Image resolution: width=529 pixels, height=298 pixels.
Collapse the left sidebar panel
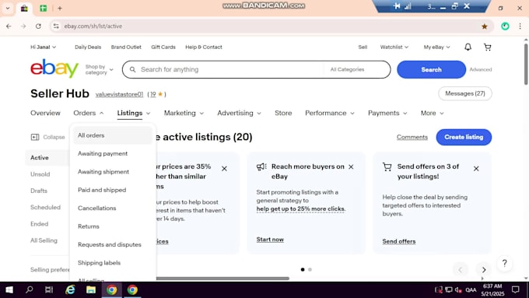tap(47, 137)
